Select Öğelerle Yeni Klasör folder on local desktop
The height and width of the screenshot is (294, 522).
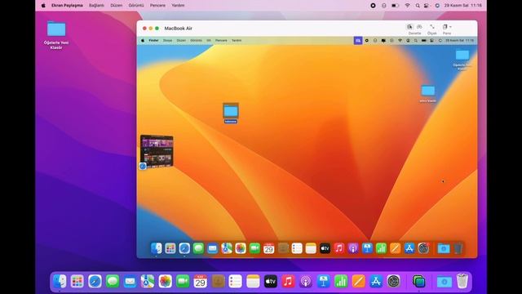click(56, 34)
